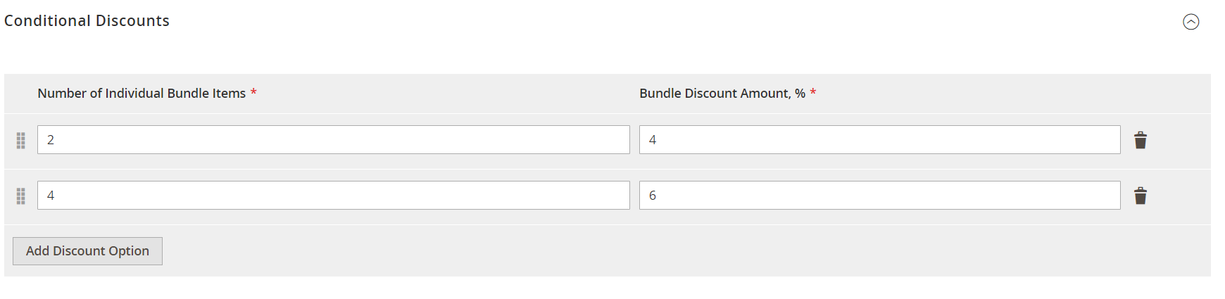
Task: Click the Bundle Discount Amount, % label
Action: point(722,94)
